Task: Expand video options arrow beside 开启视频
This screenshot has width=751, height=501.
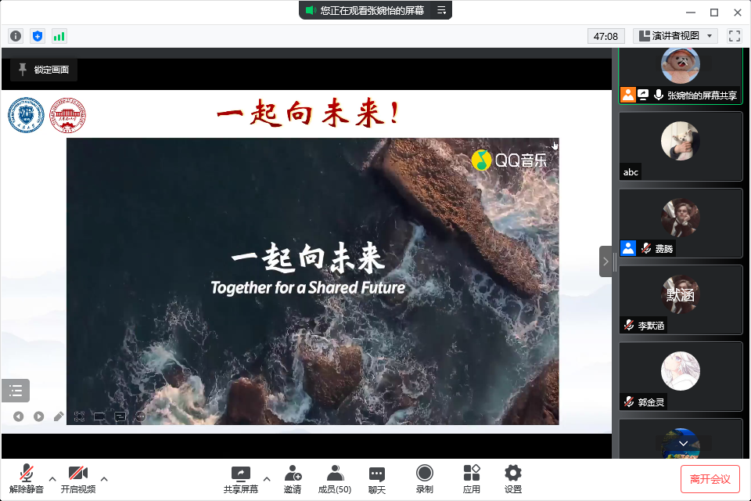Action: coord(104,478)
